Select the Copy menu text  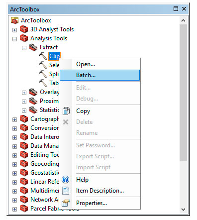click(x=83, y=111)
